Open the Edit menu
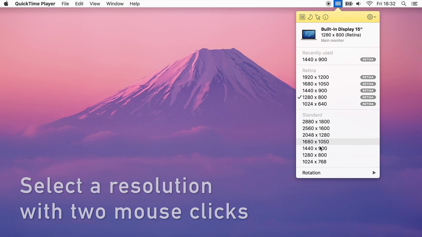Viewport: 422px width, 237px height. [79, 4]
